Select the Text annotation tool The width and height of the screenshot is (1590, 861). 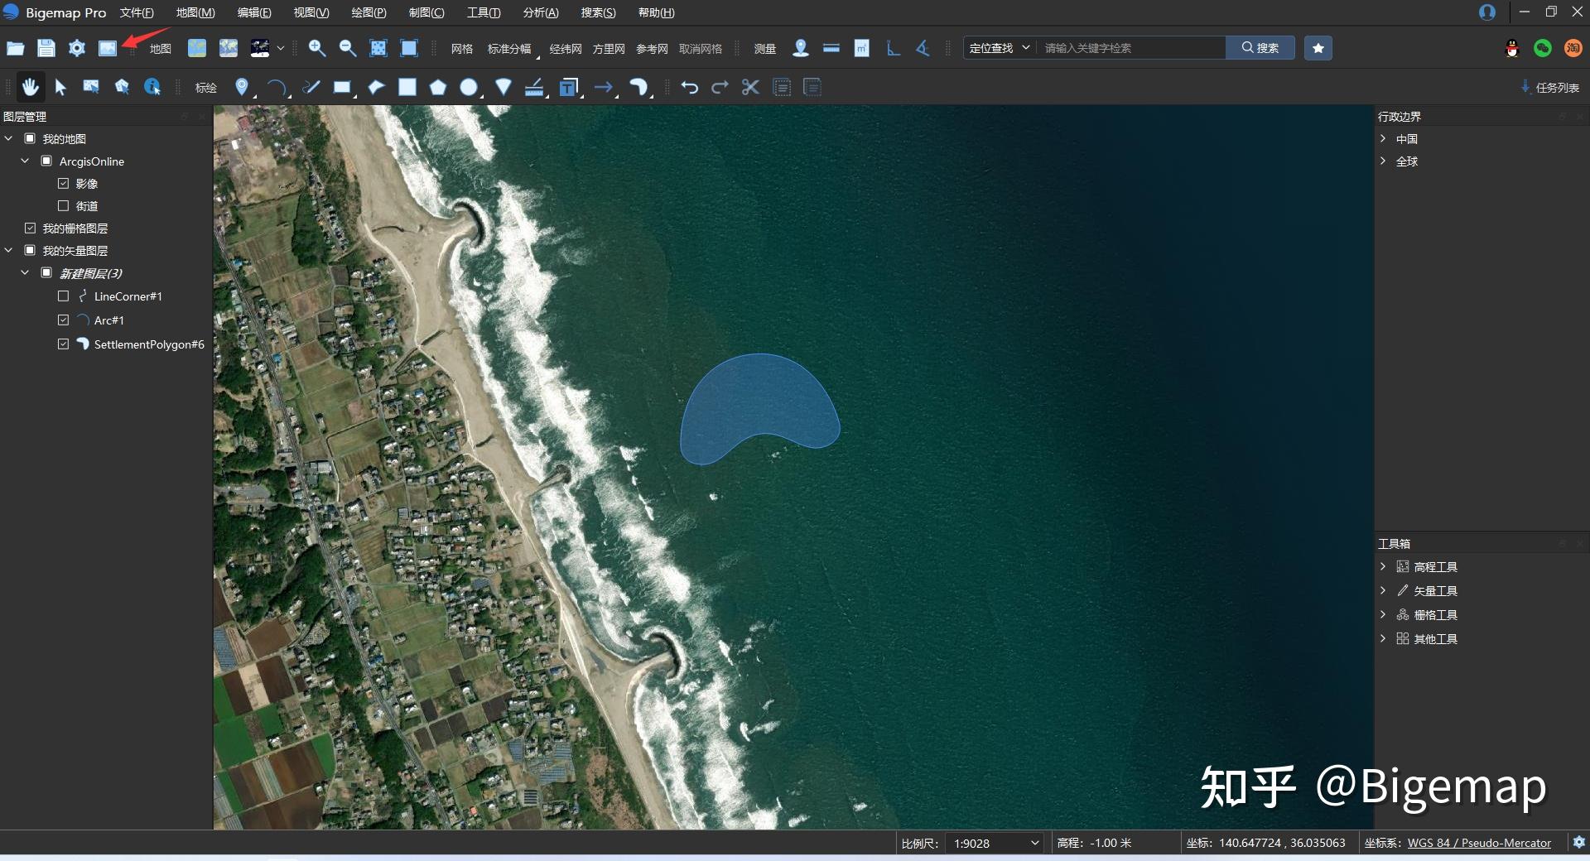(568, 86)
